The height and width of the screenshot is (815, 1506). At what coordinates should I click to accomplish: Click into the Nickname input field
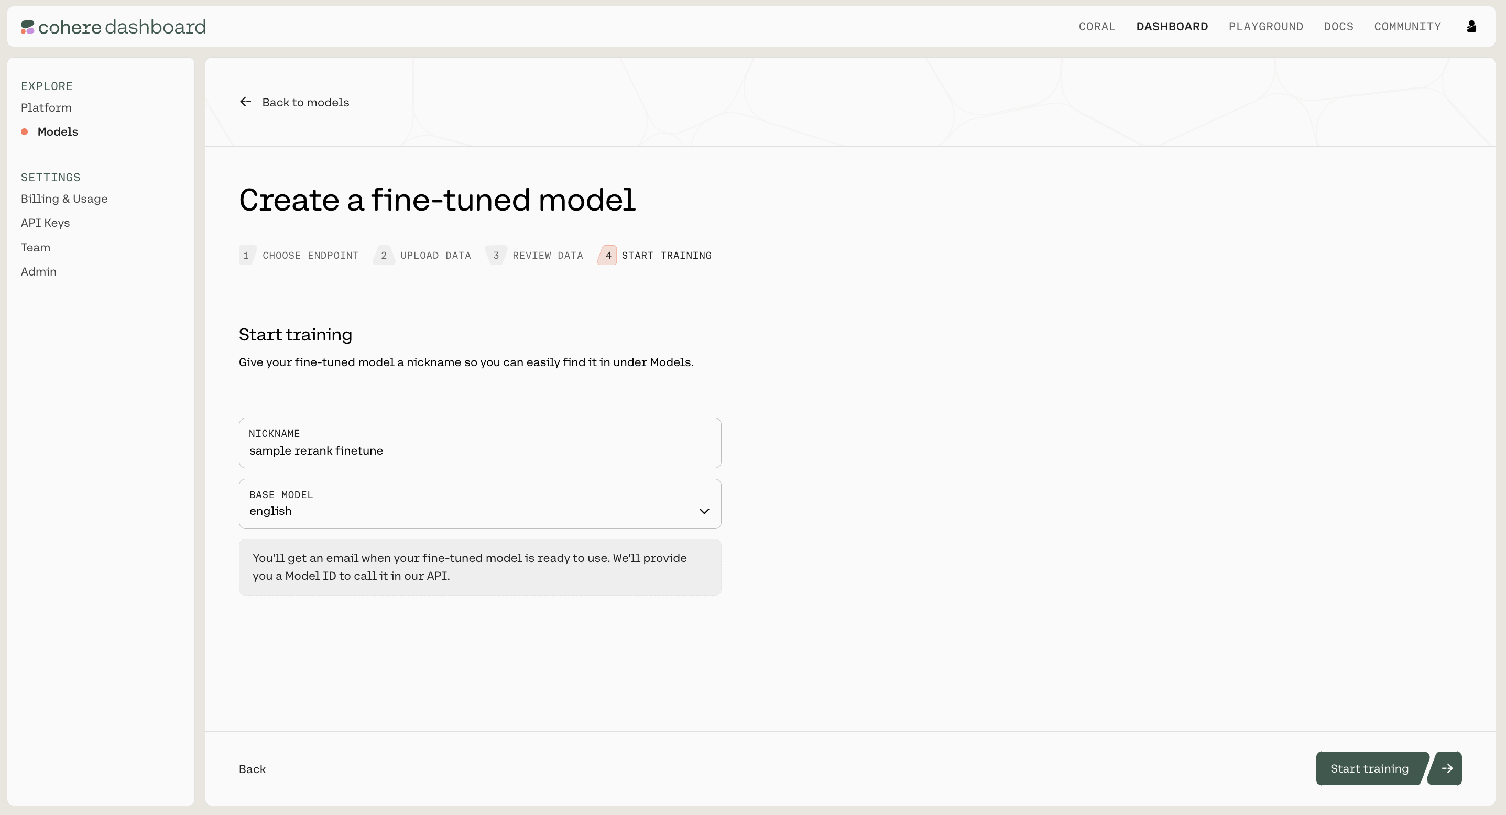coord(479,450)
